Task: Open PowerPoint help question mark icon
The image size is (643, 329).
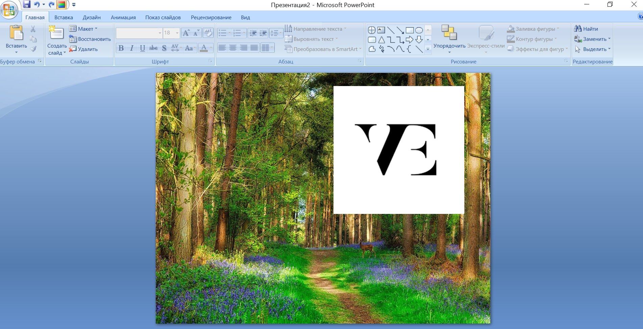Action: tap(640, 16)
